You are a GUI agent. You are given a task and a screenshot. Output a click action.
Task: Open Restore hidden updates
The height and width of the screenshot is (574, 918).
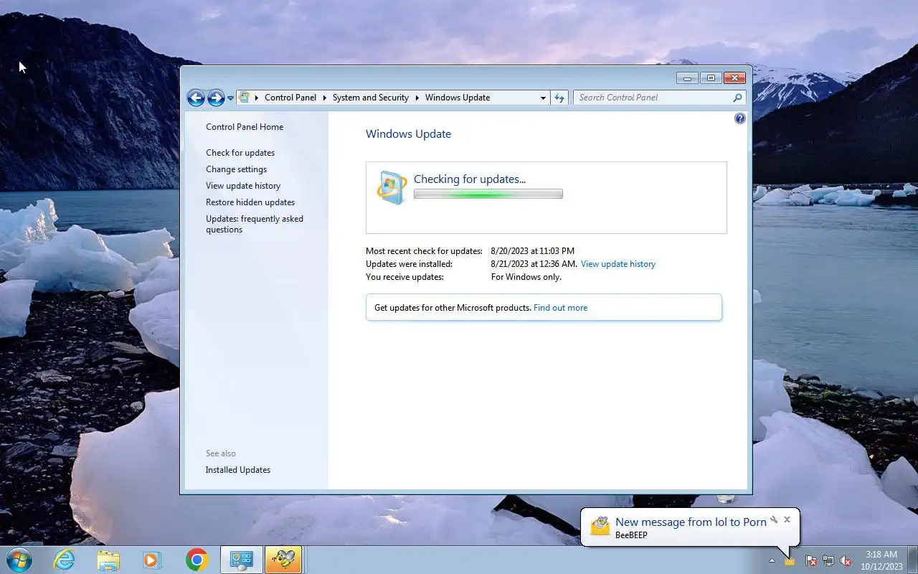[250, 202]
